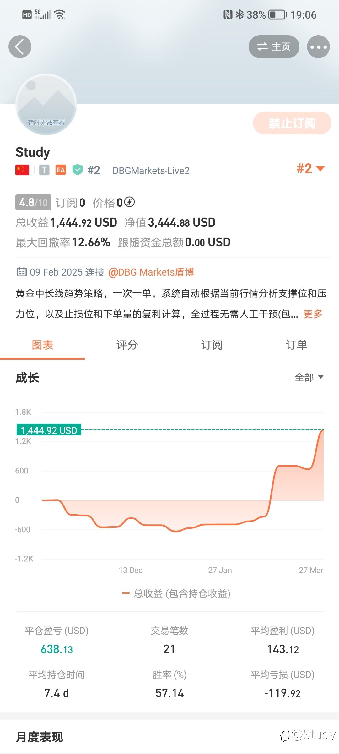Tap the green verified shield icon
Image resolution: width=339 pixels, height=754 pixels.
coord(78,170)
